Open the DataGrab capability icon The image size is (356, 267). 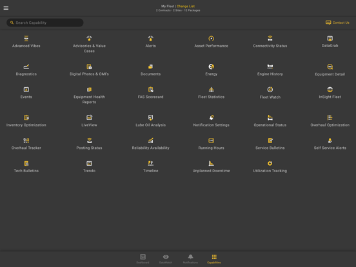330,38
